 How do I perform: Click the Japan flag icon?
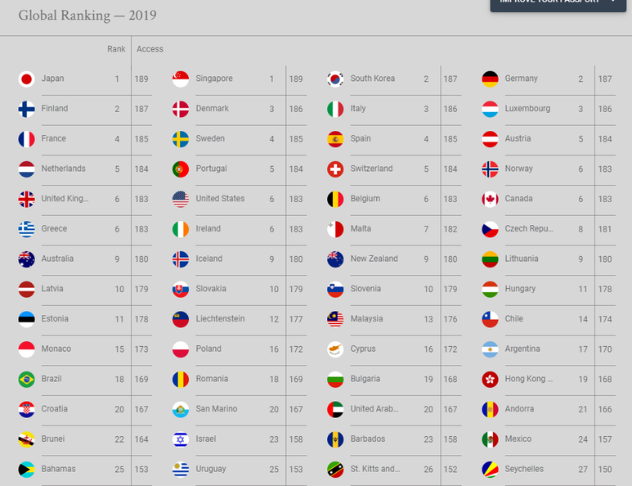pyautogui.click(x=27, y=79)
